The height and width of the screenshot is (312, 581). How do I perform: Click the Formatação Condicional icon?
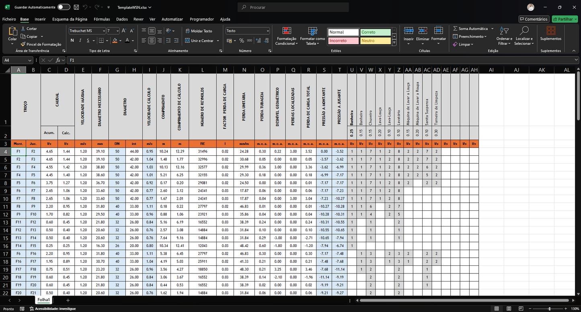click(287, 31)
